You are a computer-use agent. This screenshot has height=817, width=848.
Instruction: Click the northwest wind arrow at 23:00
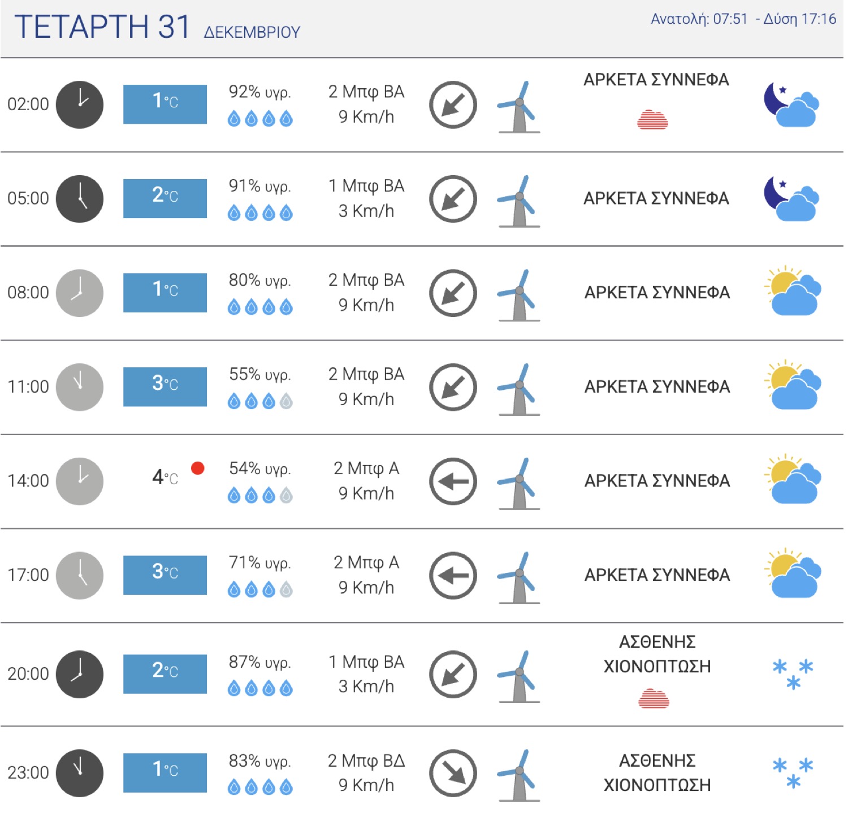(453, 773)
